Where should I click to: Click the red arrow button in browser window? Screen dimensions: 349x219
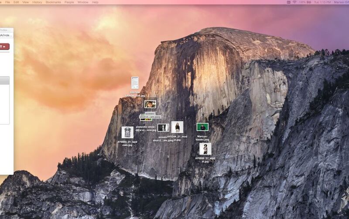[4, 47]
